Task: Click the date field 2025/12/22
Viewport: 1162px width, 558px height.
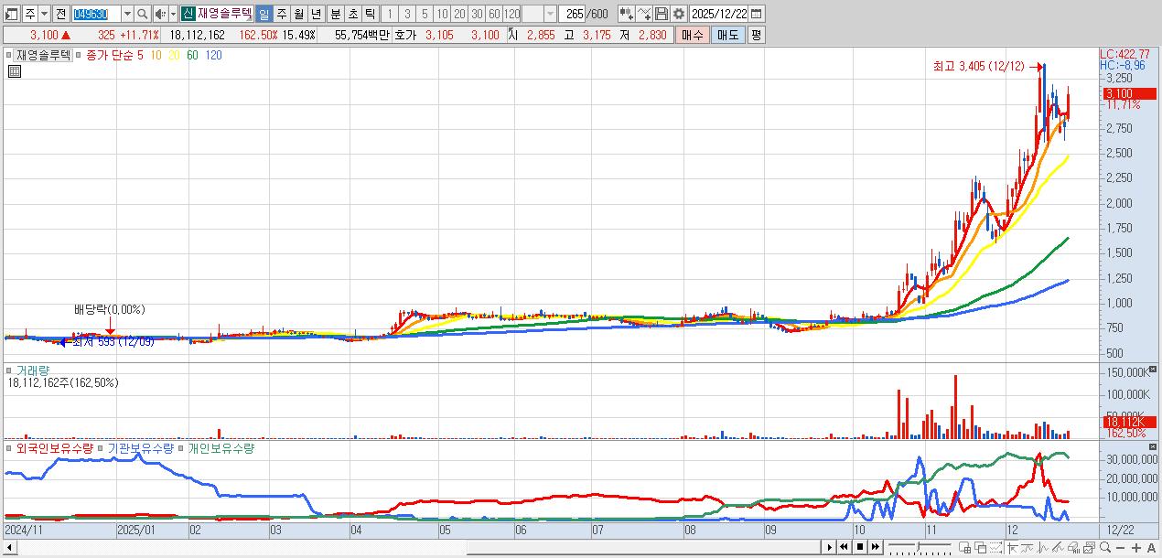Action: point(719,14)
